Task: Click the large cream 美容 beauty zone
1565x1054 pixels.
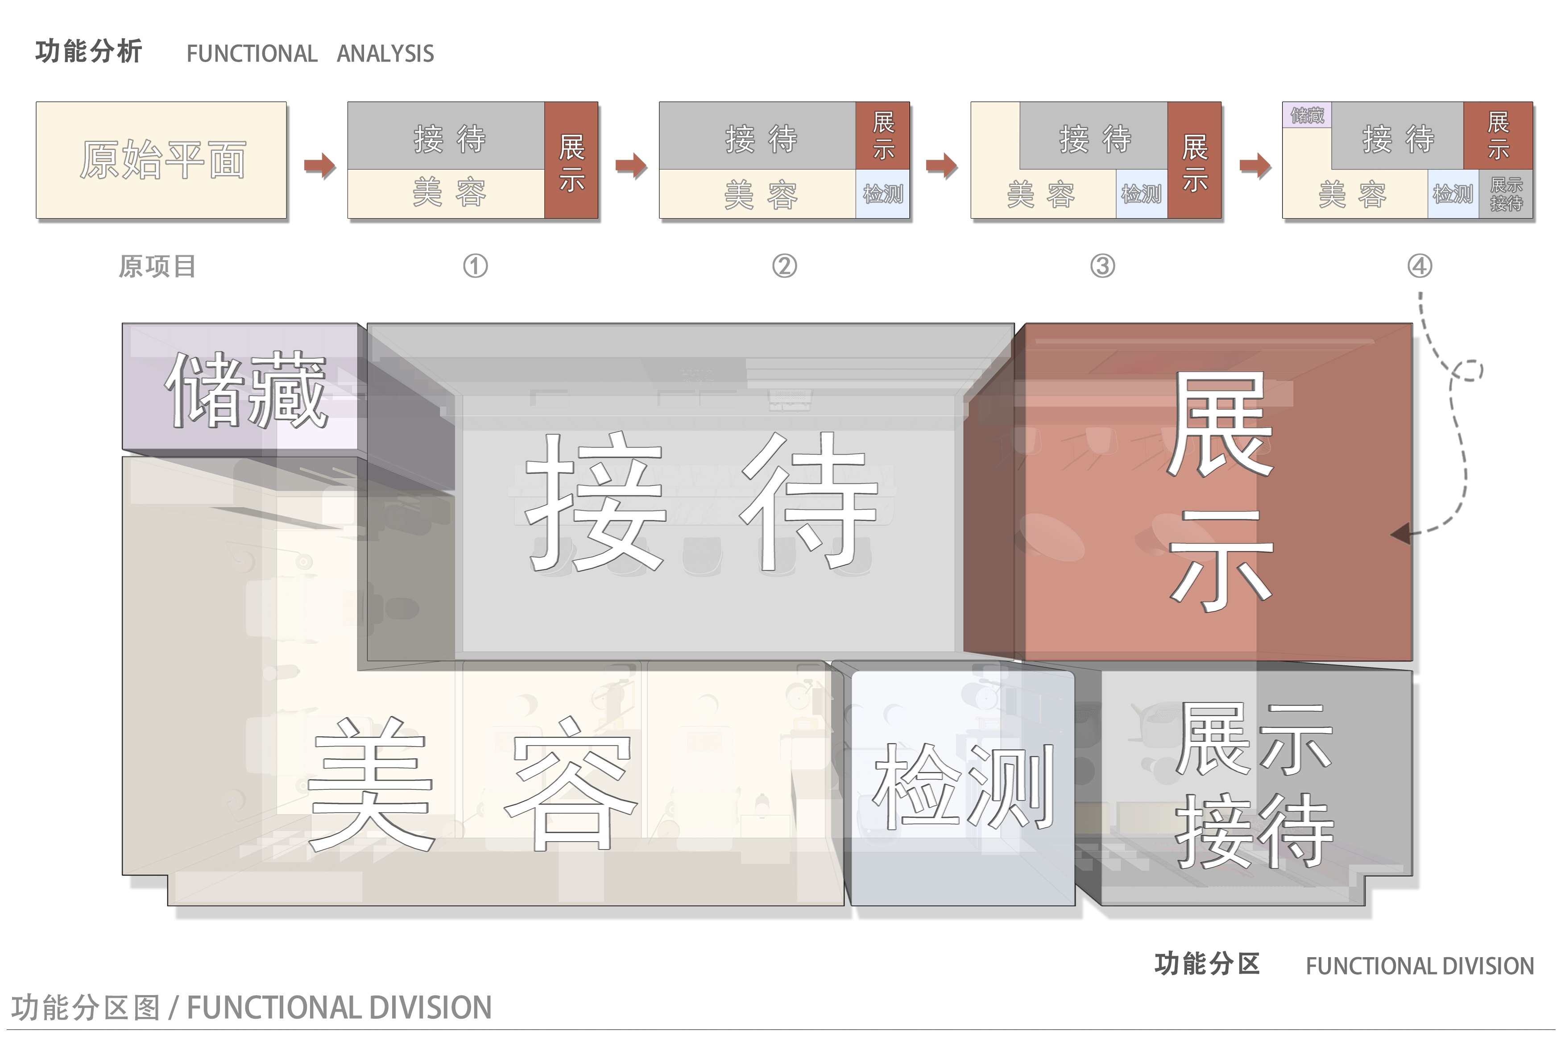Action: [470, 783]
